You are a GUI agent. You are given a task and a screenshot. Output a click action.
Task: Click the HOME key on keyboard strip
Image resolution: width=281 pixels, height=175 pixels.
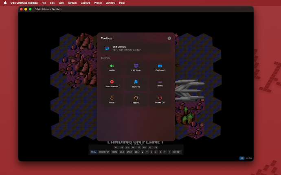[x=114, y=152]
